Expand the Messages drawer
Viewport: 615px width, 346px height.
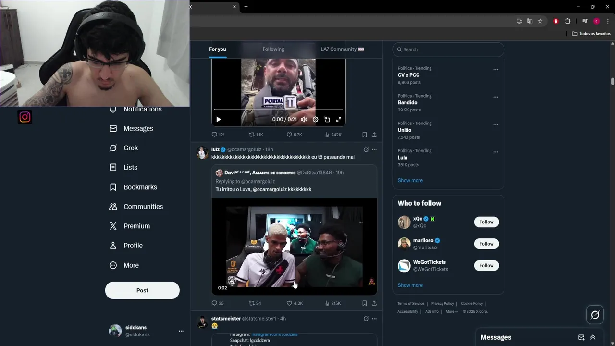(593, 337)
